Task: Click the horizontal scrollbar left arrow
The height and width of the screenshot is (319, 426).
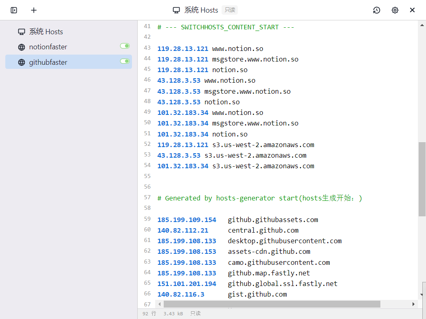Action: (160, 304)
